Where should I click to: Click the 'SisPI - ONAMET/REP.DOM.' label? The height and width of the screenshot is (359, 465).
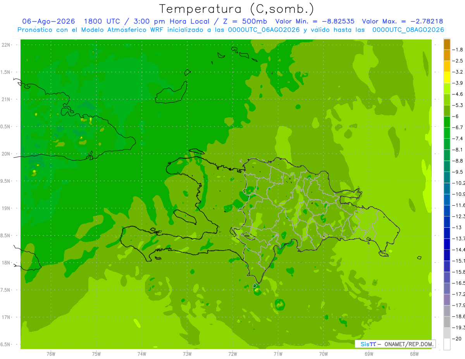click(396, 344)
